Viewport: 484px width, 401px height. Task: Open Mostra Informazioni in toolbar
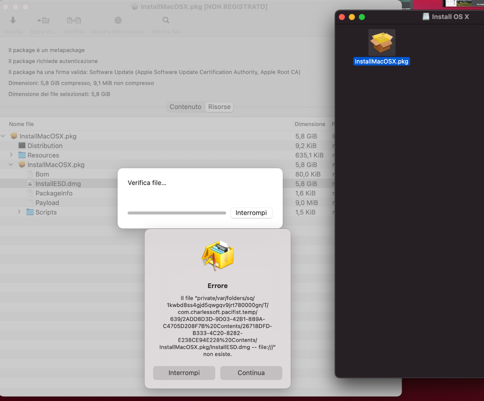(x=118, y=20)
